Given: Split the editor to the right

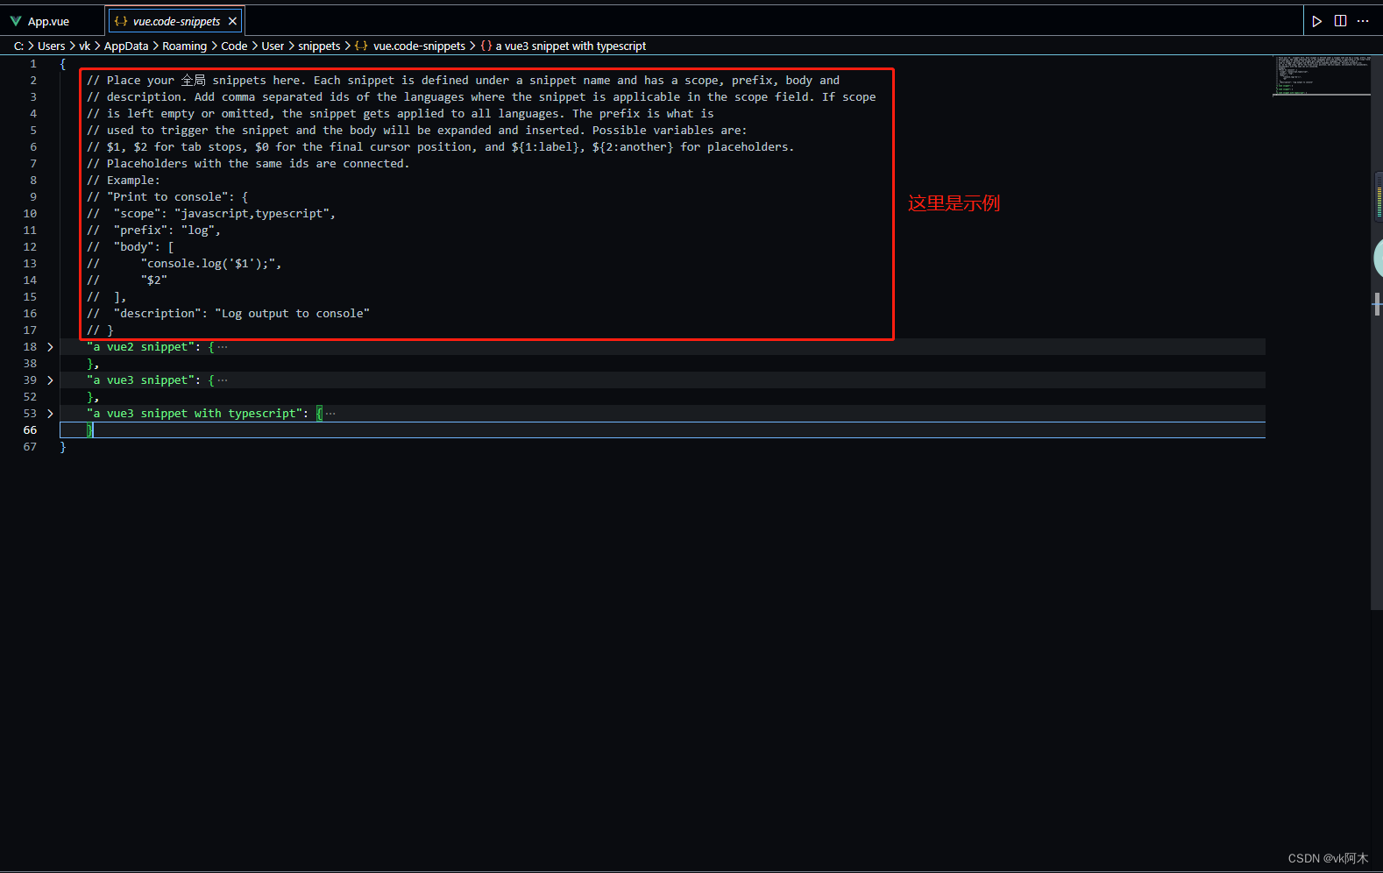Looking at the screenshot, I should (1340, 21).
